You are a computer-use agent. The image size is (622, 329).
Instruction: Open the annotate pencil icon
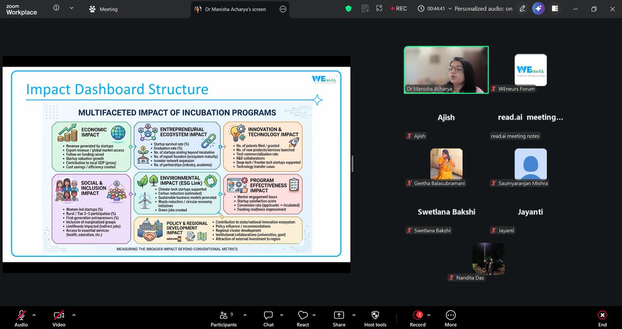point(522,8)
